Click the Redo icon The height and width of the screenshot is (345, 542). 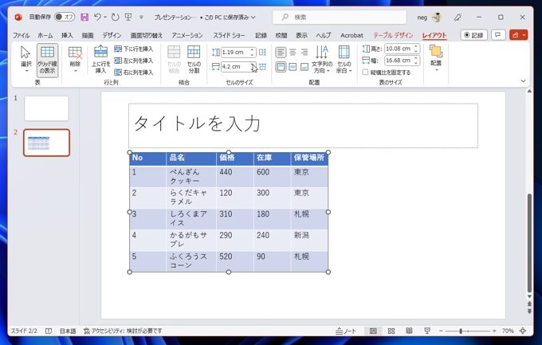point(115,17)
